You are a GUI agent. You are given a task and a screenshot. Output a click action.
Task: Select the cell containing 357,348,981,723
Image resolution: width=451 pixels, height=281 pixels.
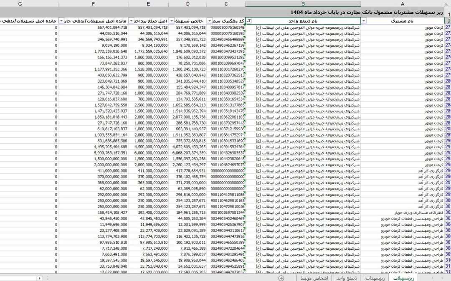click(x=188, y=39)
